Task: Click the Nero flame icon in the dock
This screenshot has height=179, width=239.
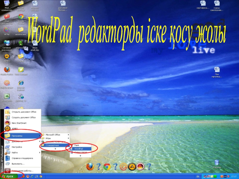Action: [x=140, y=167]
